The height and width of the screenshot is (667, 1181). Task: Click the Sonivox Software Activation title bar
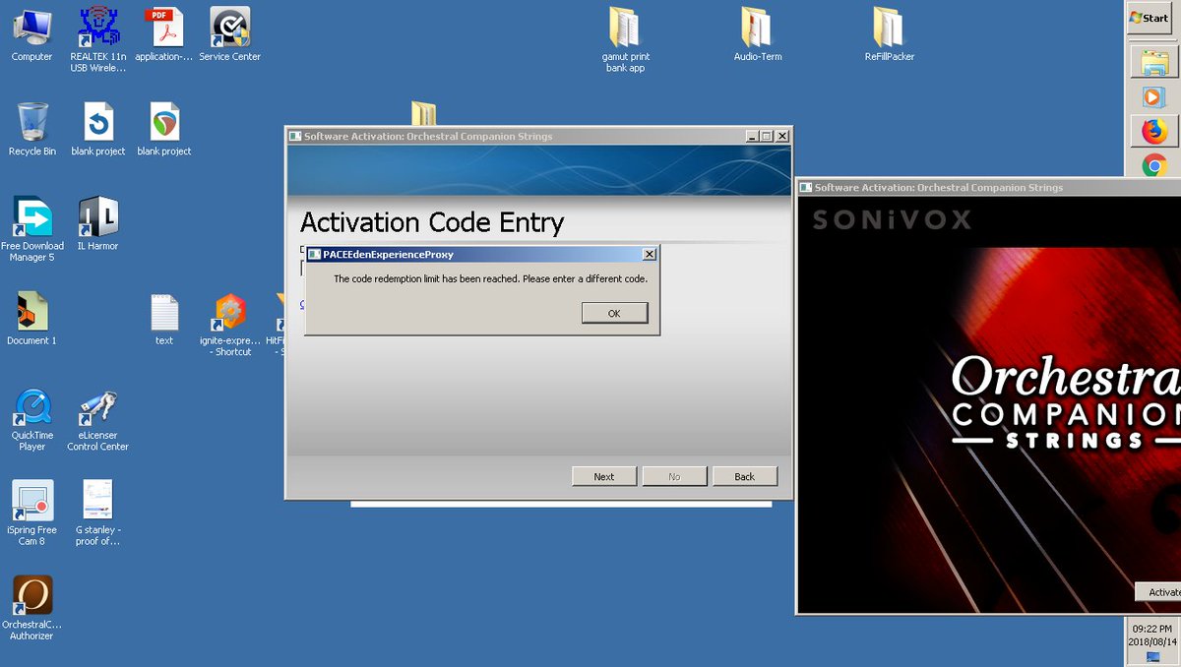point(988,187)
